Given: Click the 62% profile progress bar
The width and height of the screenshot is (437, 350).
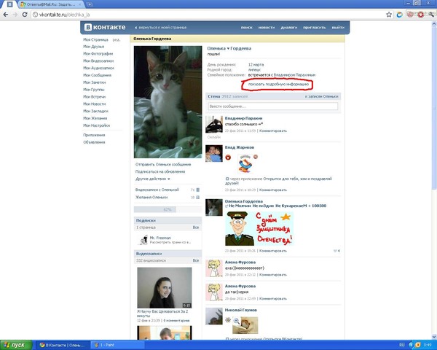Looking at the screenshot, I should pos(167,209).
